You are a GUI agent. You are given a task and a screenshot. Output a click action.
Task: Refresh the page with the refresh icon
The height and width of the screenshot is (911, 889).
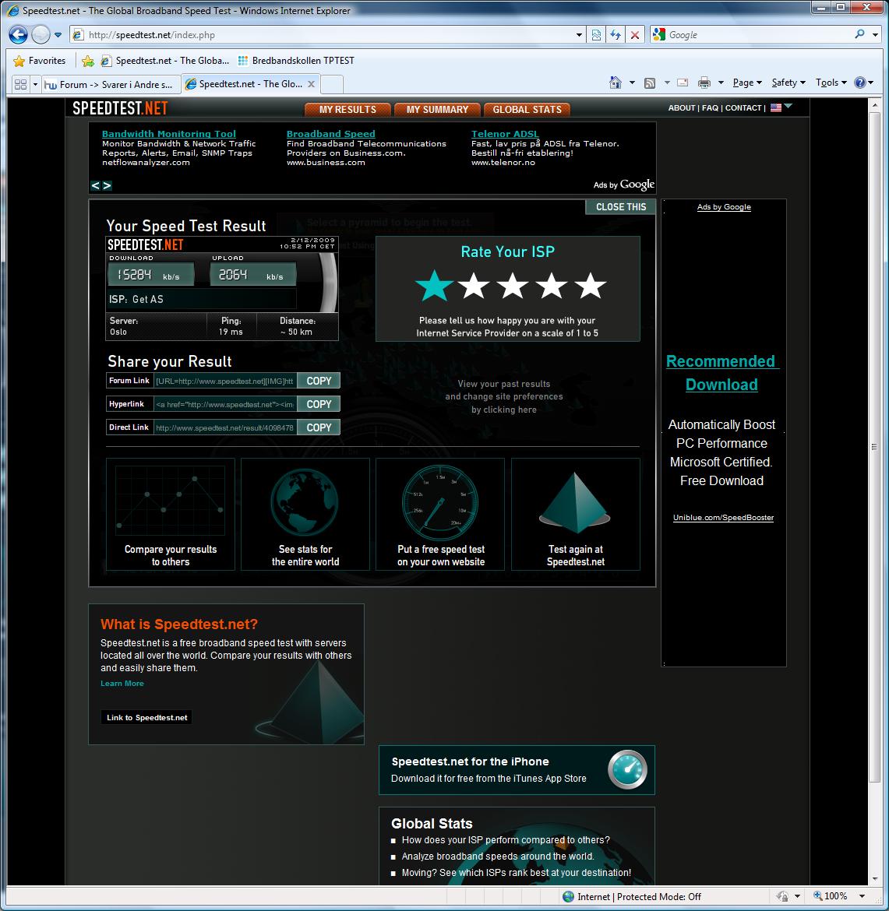616,35
